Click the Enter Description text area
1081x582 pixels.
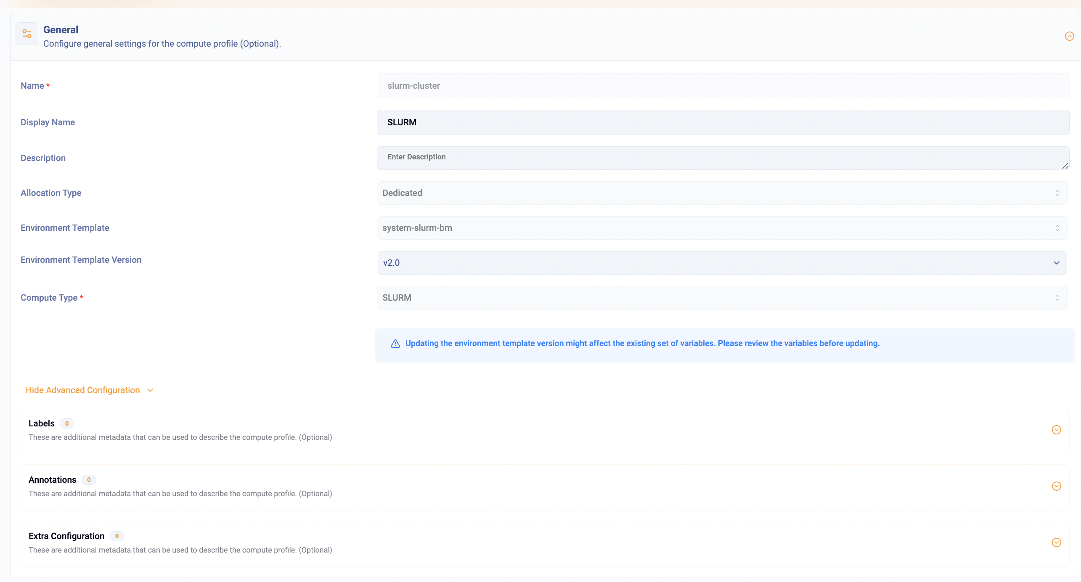pyautogui.click(x=722, y=158)
